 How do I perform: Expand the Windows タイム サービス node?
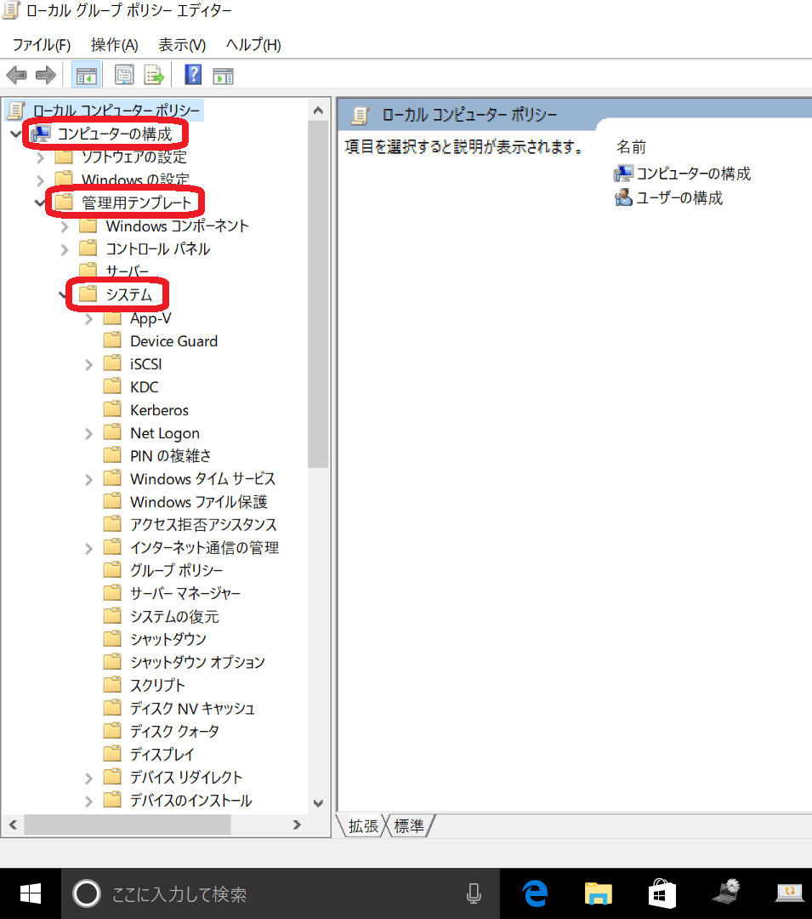tap(89, 479)
